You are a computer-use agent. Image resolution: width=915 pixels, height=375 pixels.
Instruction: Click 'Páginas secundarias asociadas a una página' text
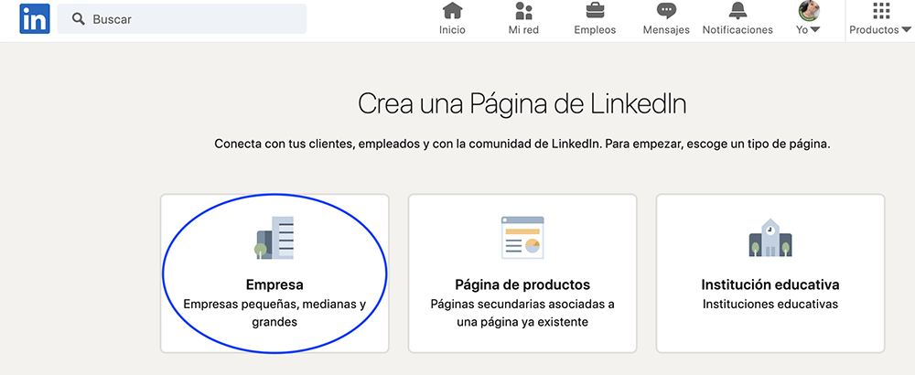522,313
